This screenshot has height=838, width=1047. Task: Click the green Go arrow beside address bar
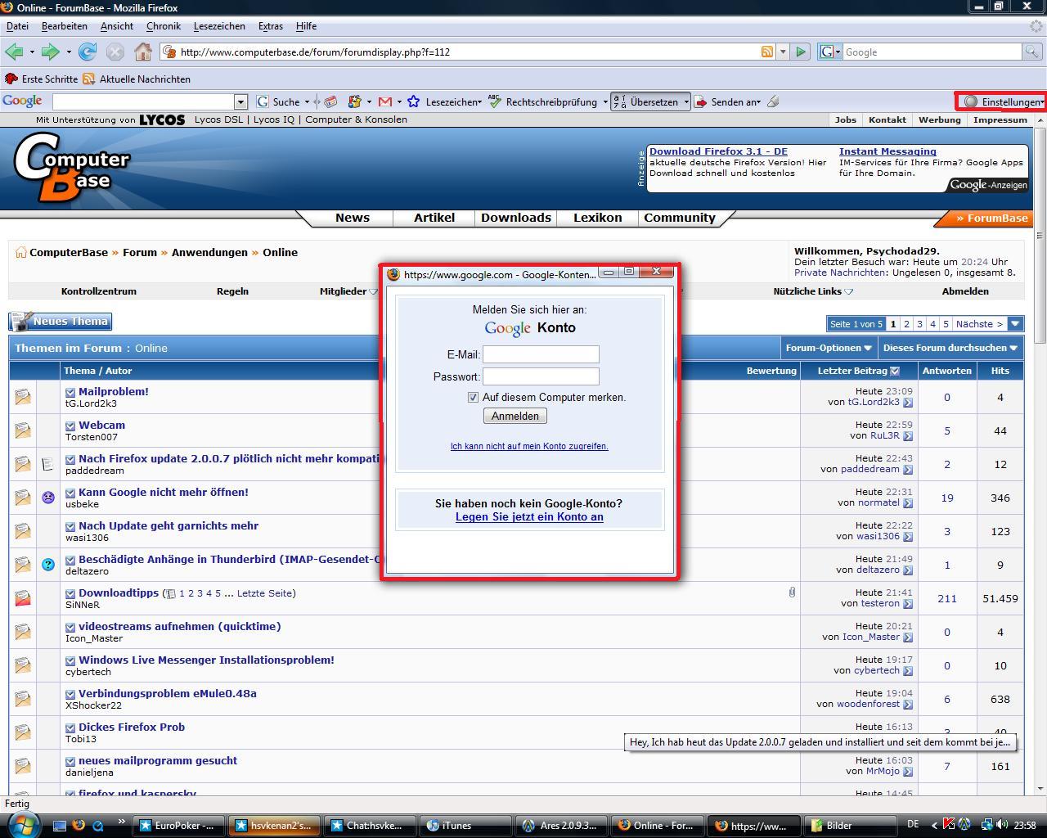(801, 52)
